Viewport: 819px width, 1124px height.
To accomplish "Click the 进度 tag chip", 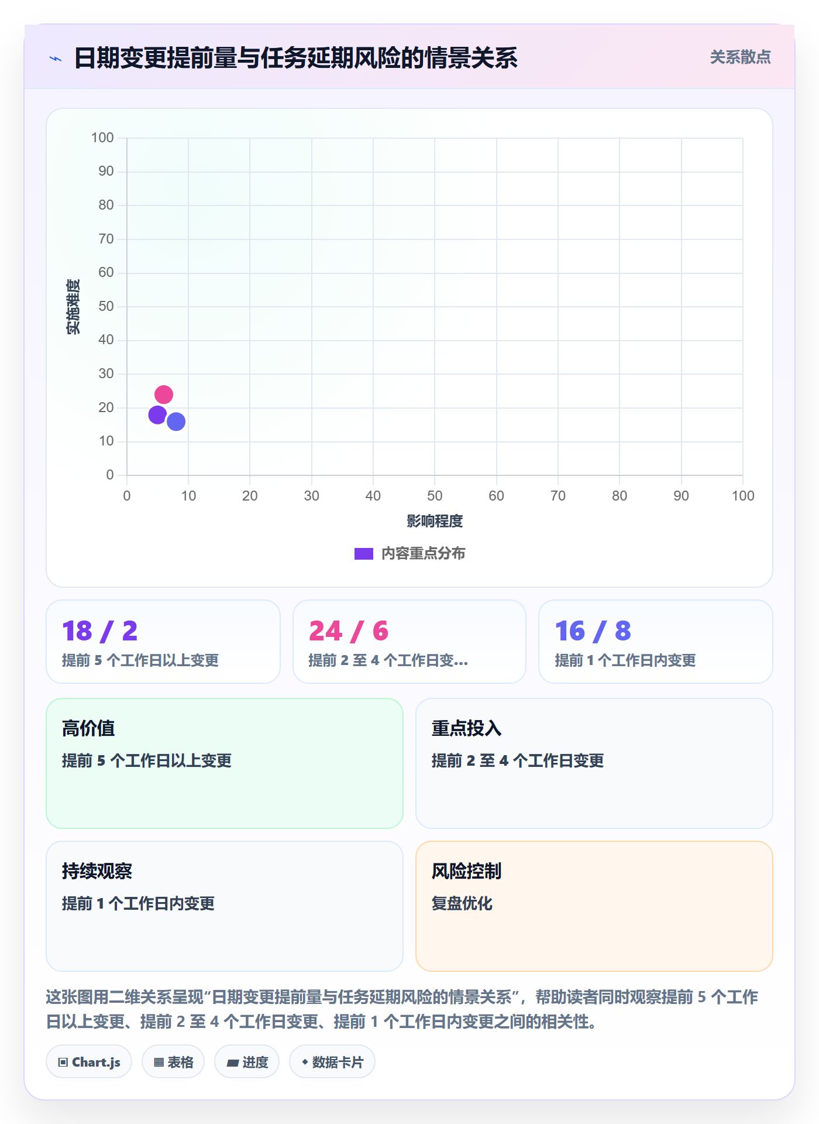I will pos(247,1062).
